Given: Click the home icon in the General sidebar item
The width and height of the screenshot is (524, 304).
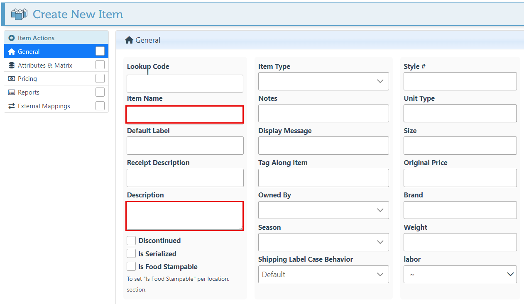Looking at the screenshot, I should (12, 52).
